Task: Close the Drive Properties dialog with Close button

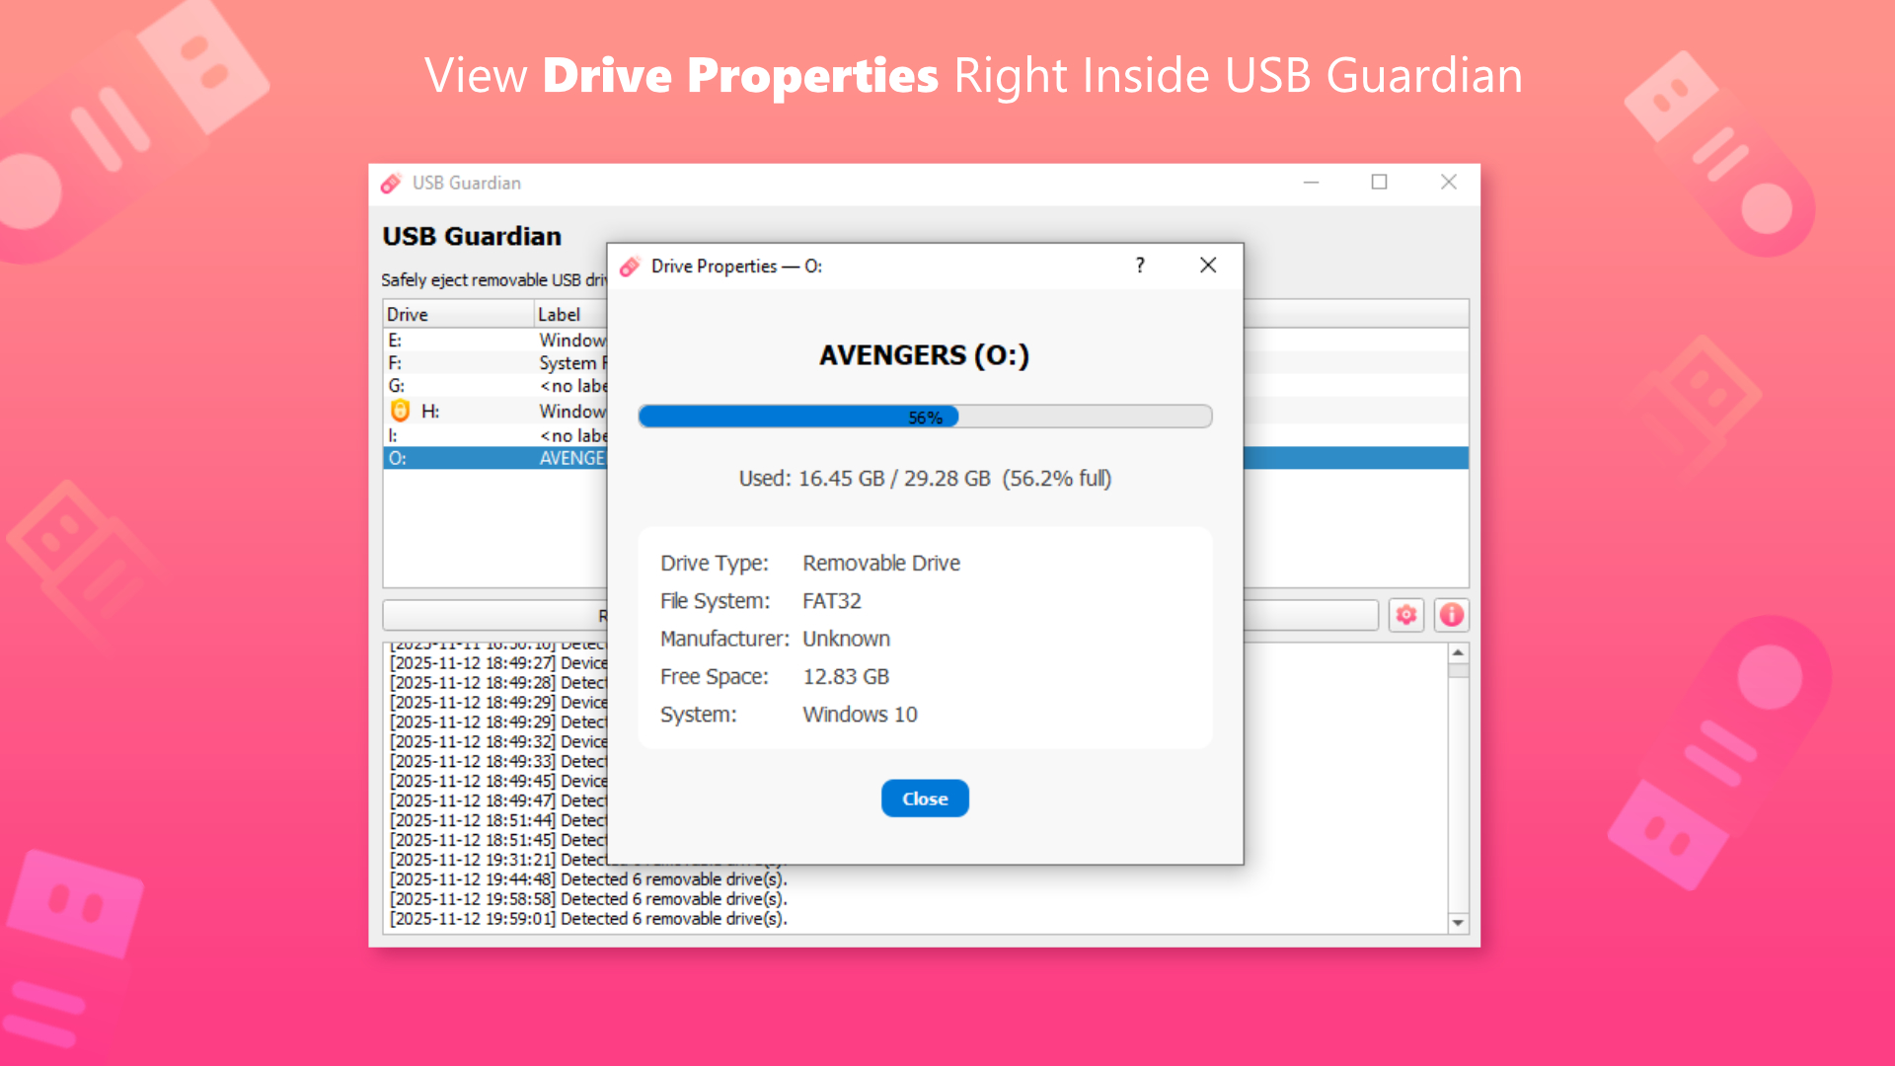Action: coord(924,798)
